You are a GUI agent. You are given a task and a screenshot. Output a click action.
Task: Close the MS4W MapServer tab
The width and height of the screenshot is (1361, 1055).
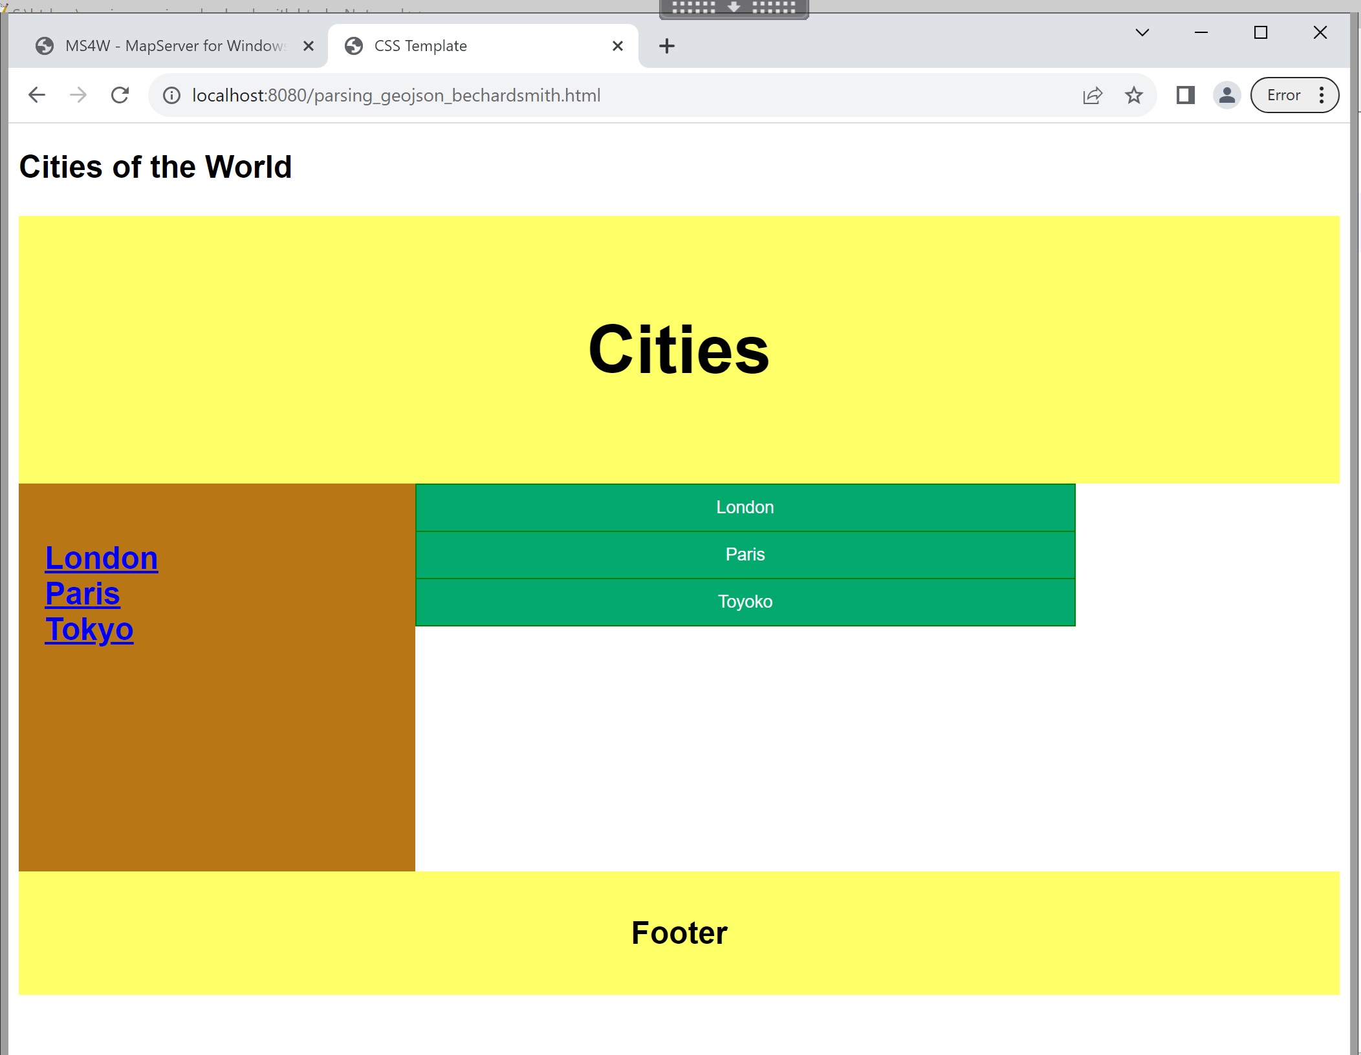(309, 46)
